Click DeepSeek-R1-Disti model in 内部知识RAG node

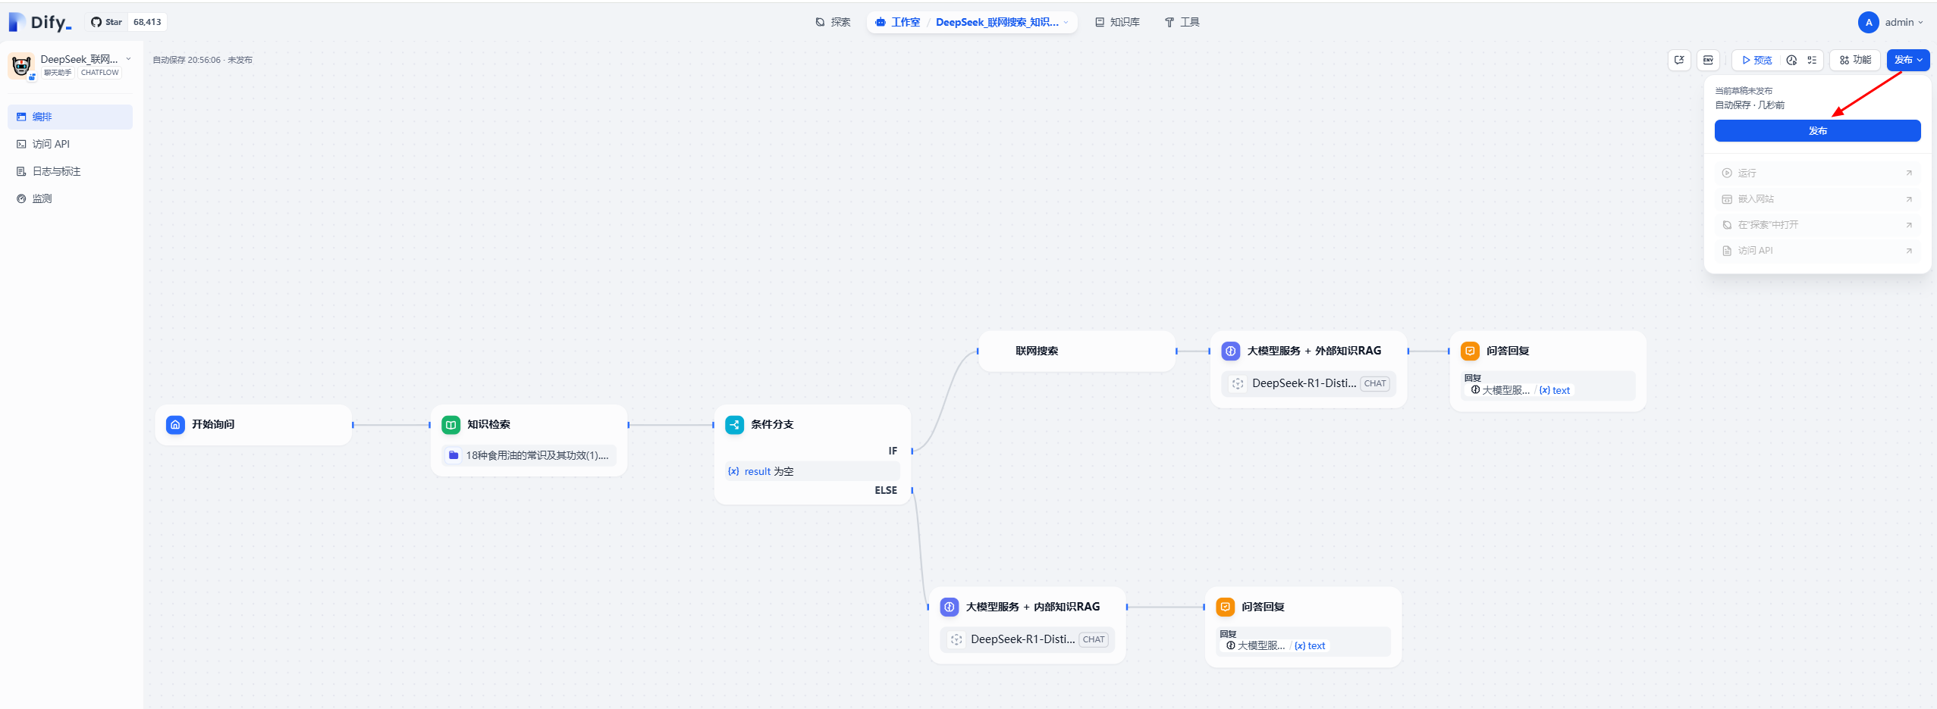tap(1027, 639)
